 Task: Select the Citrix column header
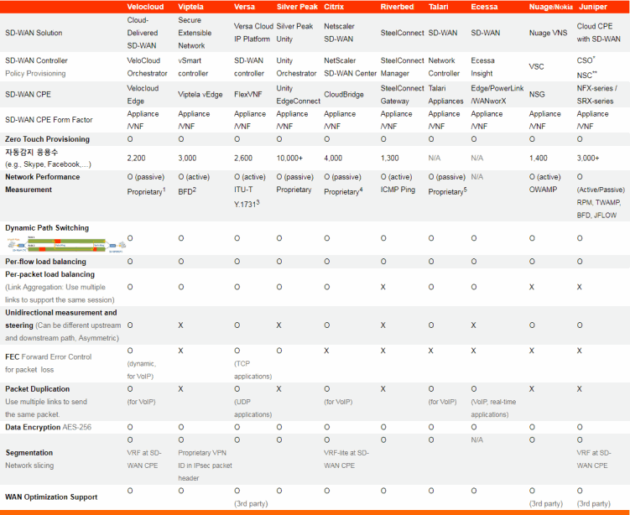pyautogui.click(x=335, y=7)
